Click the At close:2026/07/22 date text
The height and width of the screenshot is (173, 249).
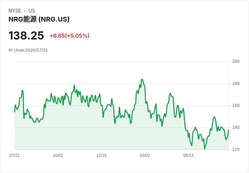(x=28, y=50)
